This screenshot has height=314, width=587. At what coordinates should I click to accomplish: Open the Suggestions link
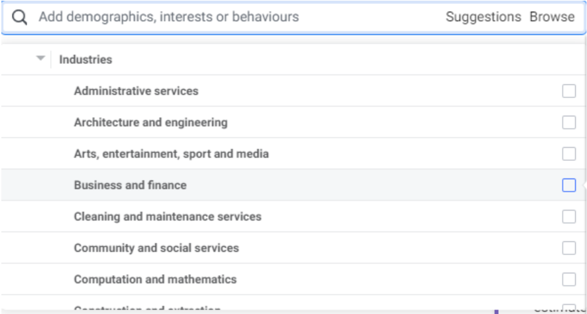tap(483, 17)
